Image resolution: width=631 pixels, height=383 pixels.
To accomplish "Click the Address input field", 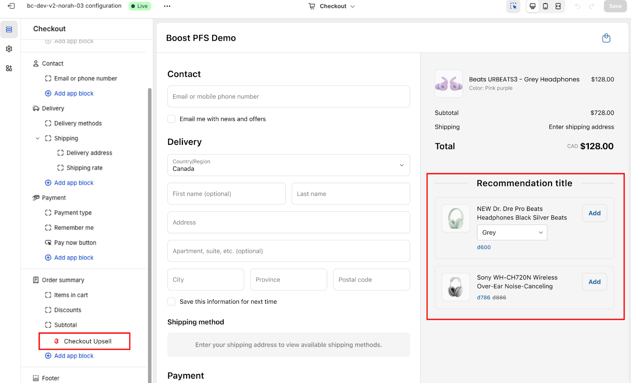I will pyautogui.click(x=289, y=222).
